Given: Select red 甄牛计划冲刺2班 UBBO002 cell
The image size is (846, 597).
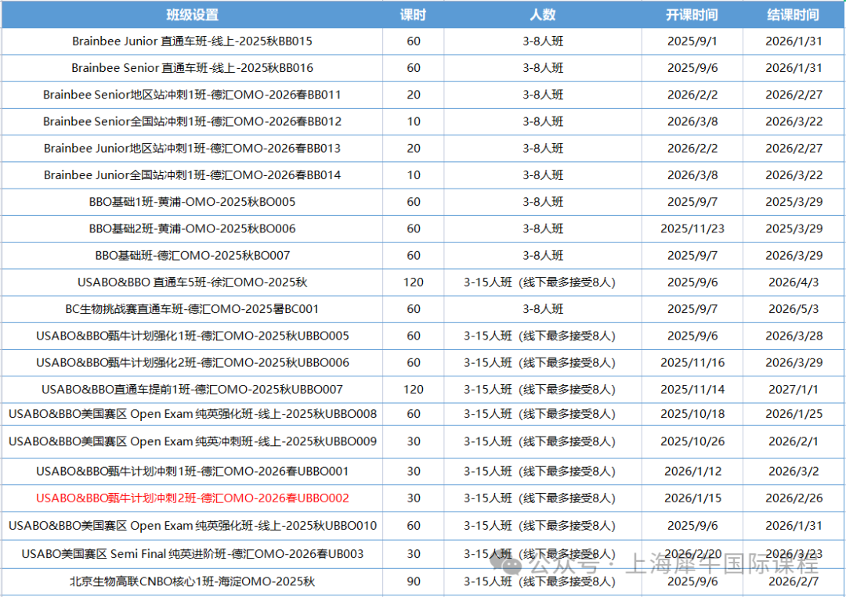Looking at the screenshot, I should [x=192, y=498].
